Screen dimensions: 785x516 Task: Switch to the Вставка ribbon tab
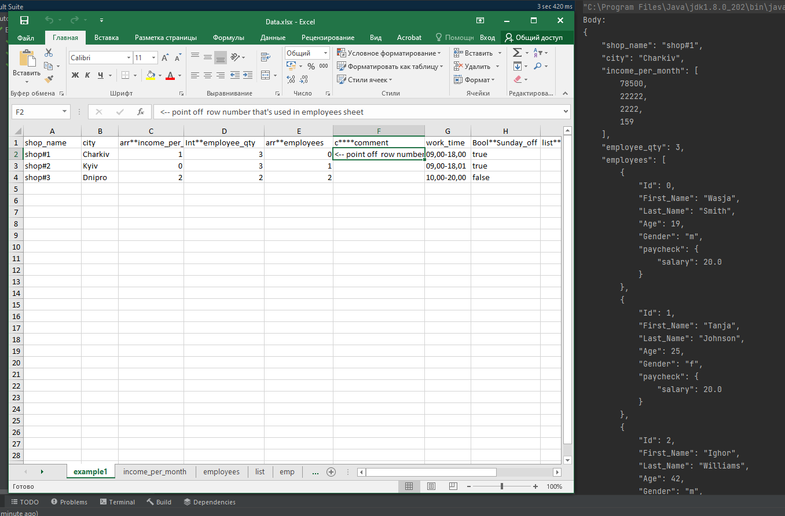point(107,38)
